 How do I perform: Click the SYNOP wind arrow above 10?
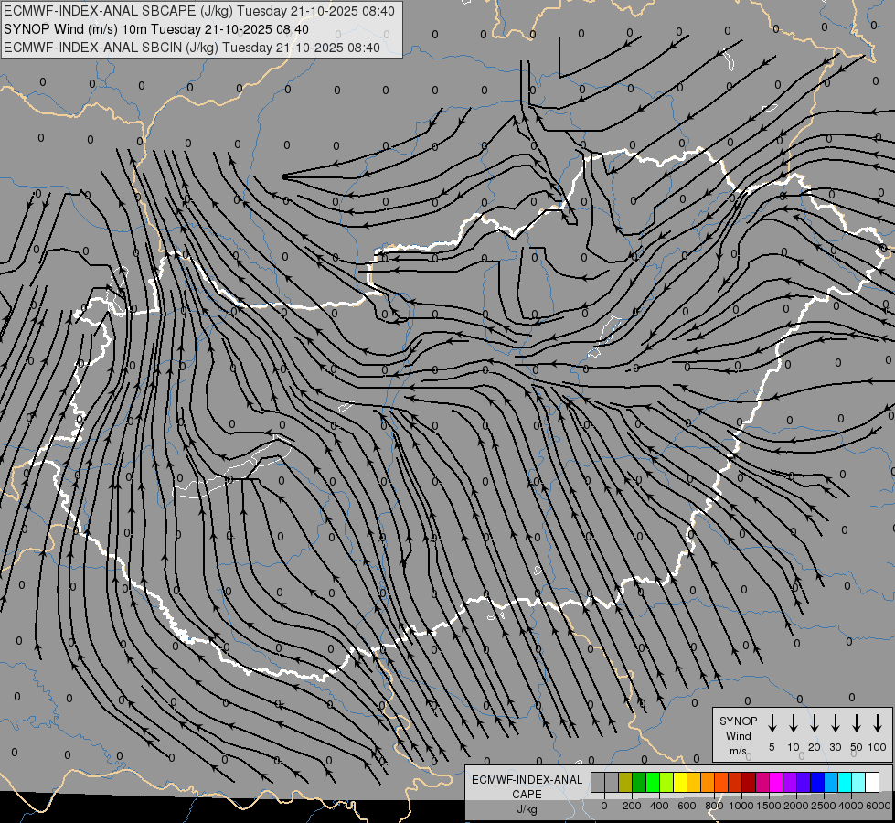(794, 723)
